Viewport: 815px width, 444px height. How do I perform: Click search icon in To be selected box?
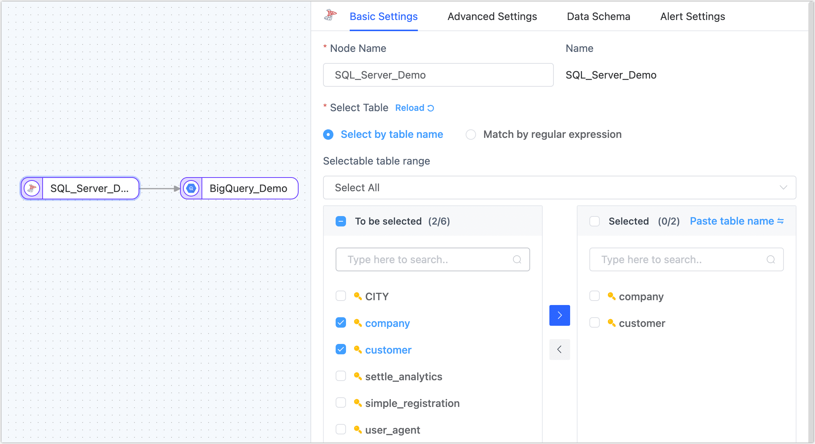[x=517, y=259]
